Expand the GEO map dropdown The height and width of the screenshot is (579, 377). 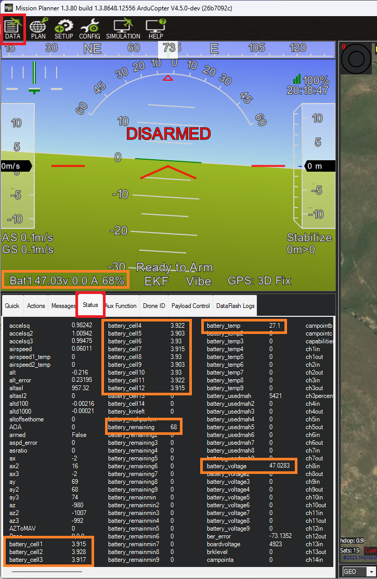[x=359, y=572]
